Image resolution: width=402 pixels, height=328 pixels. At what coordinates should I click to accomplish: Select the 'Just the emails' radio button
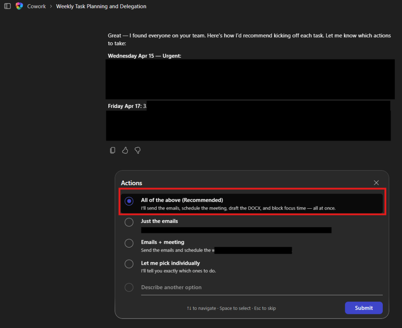pos(129,222)
